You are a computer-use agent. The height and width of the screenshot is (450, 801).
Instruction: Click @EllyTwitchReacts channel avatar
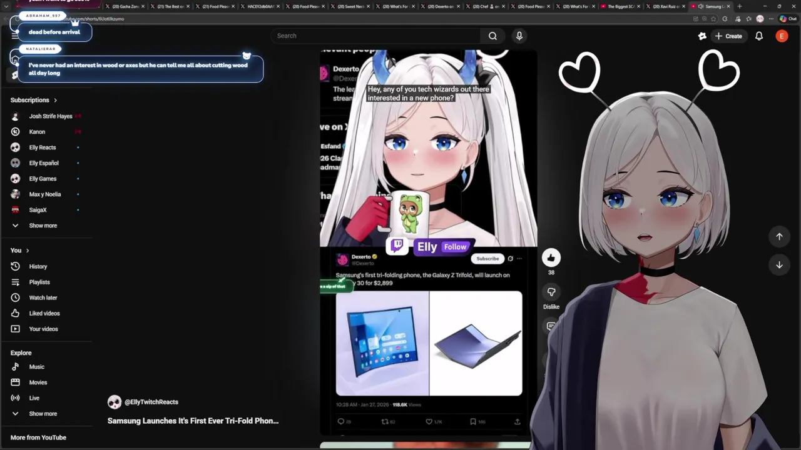click(x=114, y=402)
